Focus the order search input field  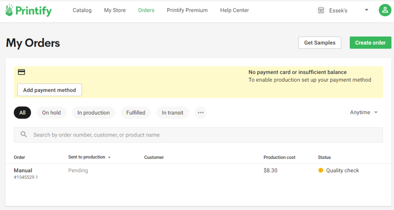[198, 135]
